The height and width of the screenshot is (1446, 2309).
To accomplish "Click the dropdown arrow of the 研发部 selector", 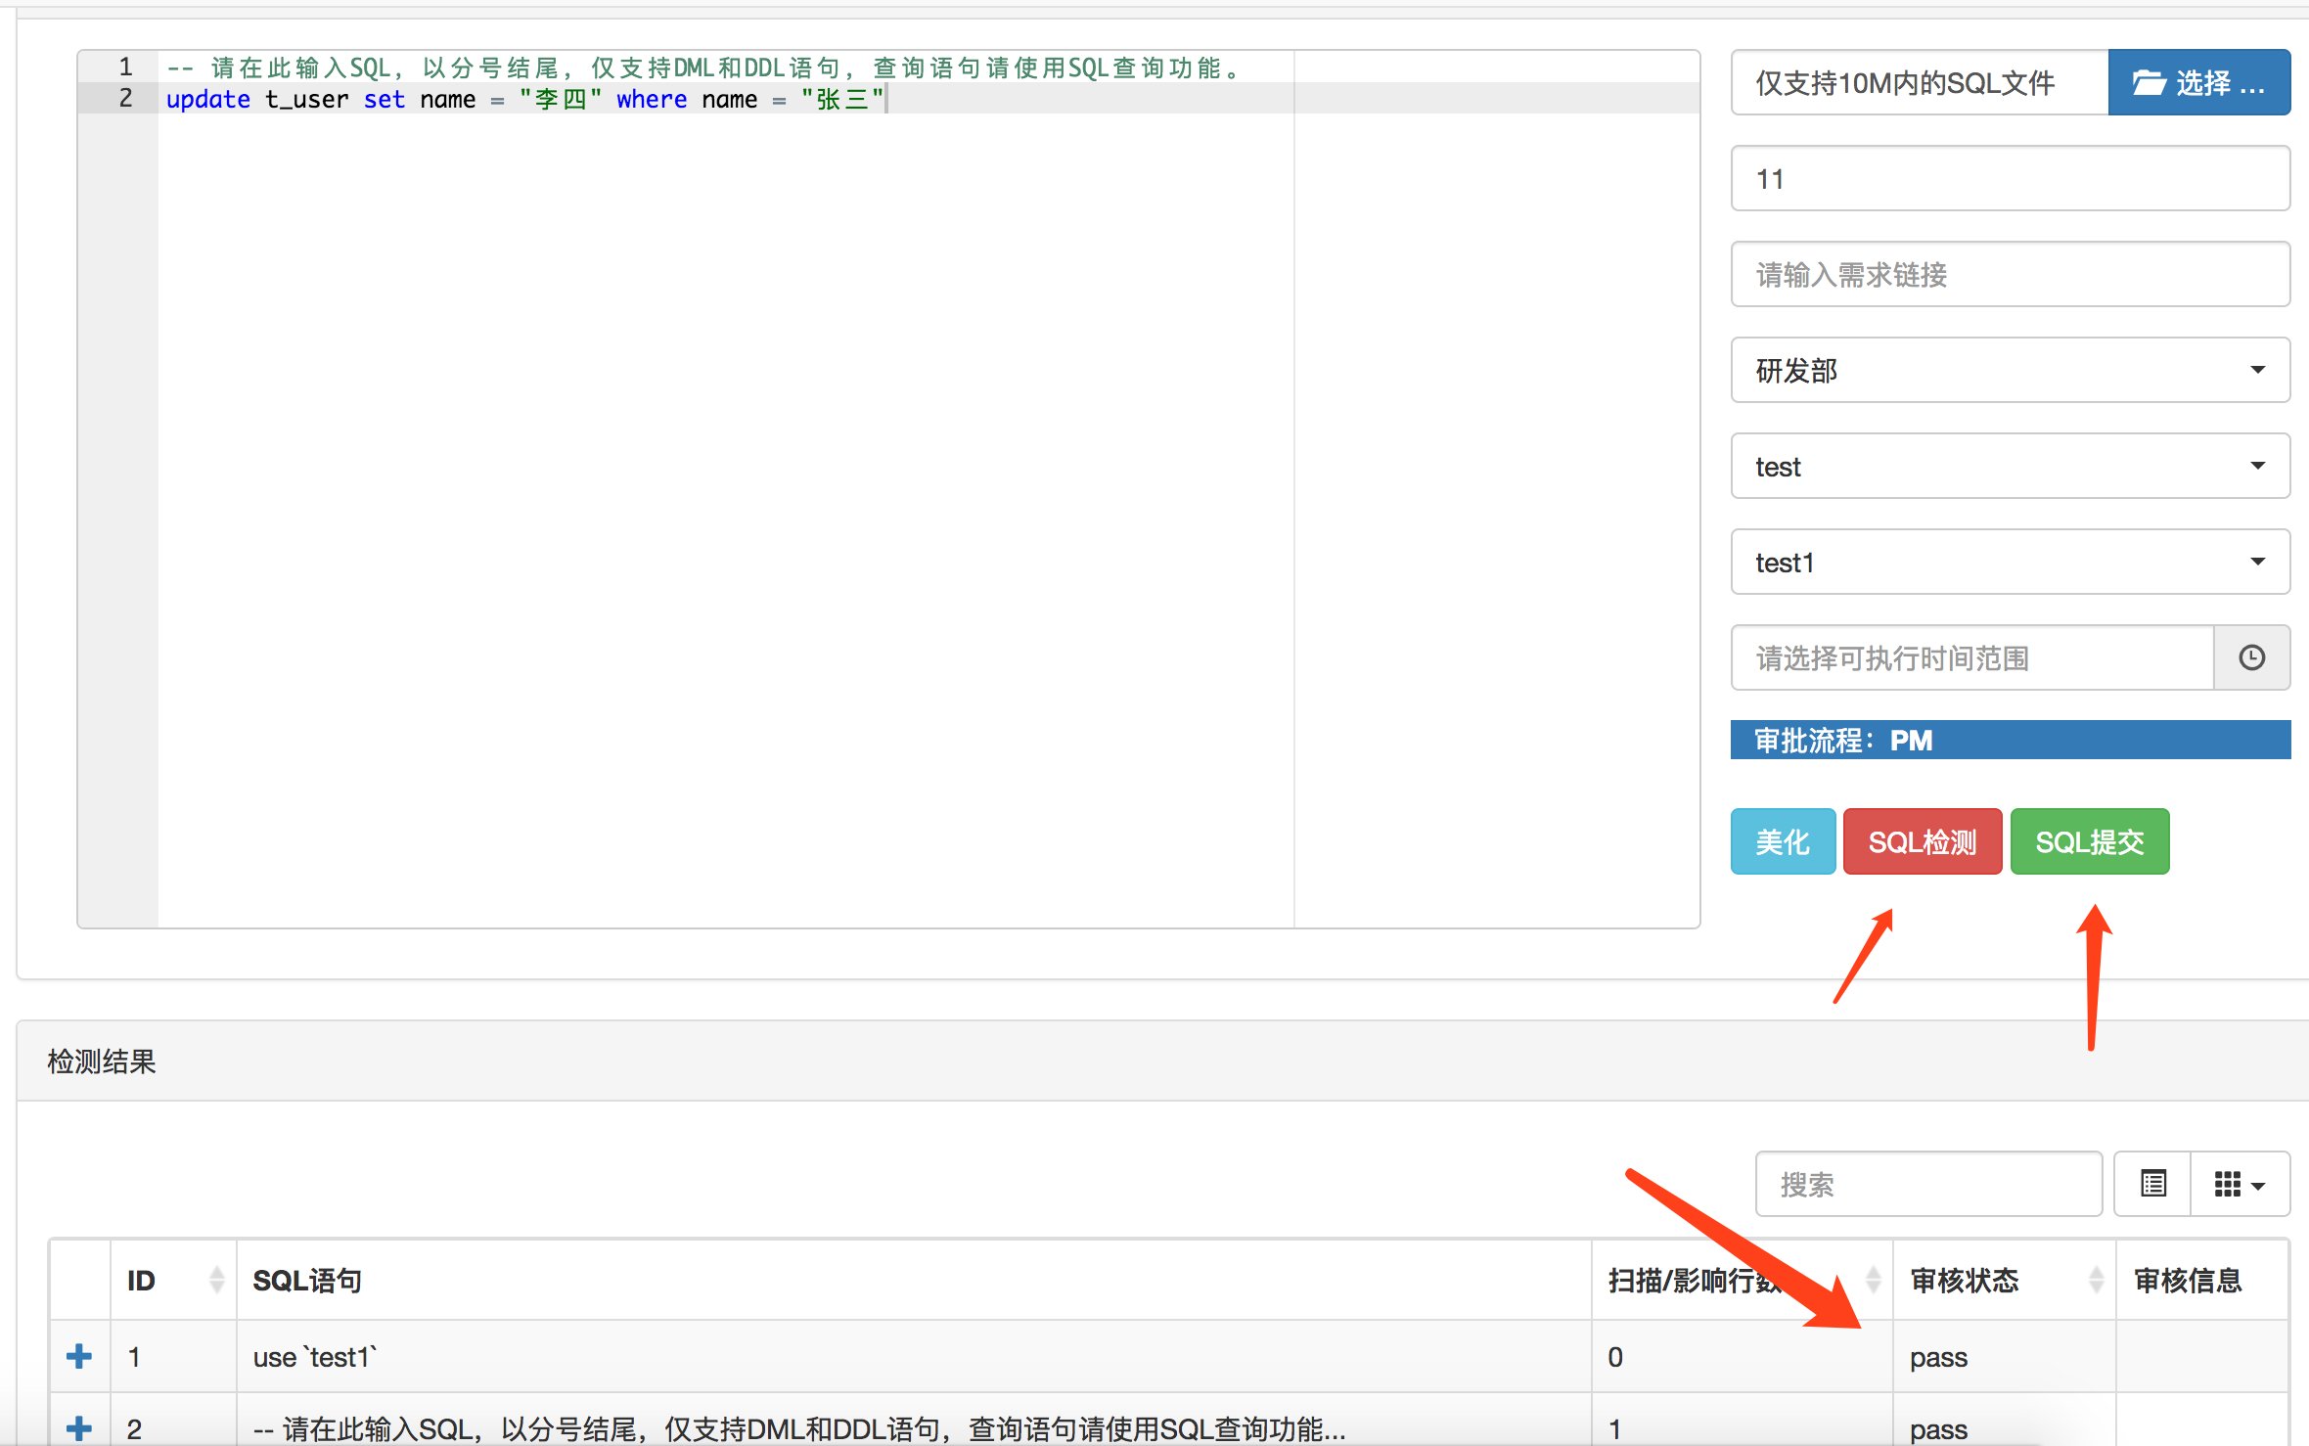I will 2258,370.
